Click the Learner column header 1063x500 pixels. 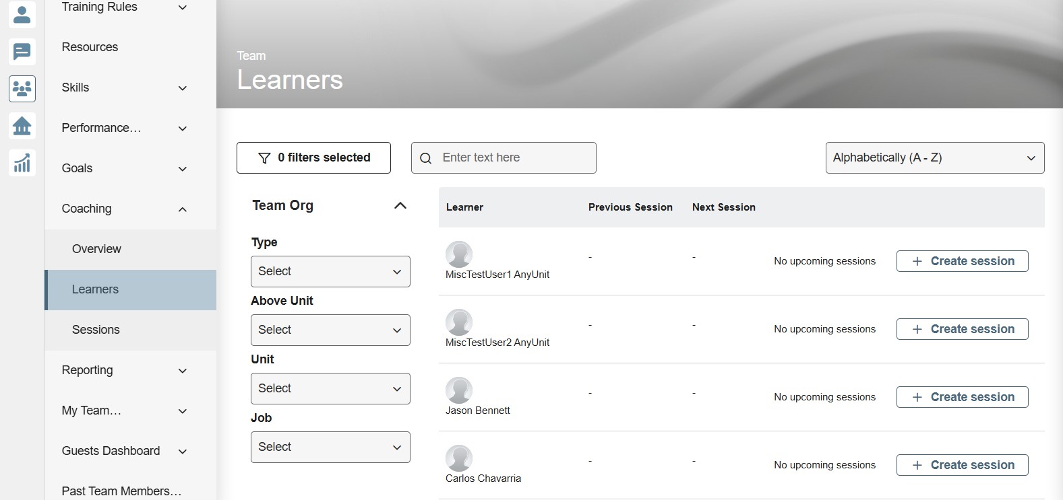click(464, 207)
